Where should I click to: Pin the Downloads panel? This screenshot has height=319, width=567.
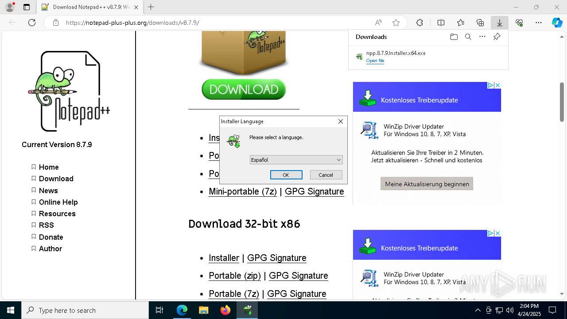point(497,37)
